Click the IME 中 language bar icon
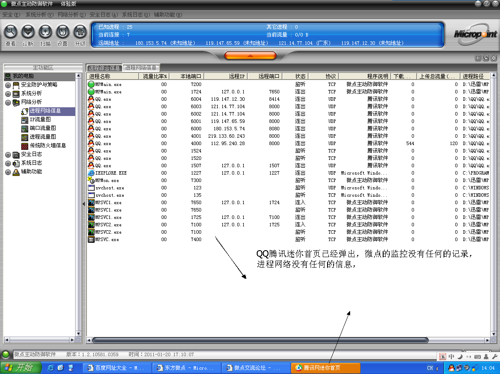Screen dimensions: 500x374 point(451,357)
